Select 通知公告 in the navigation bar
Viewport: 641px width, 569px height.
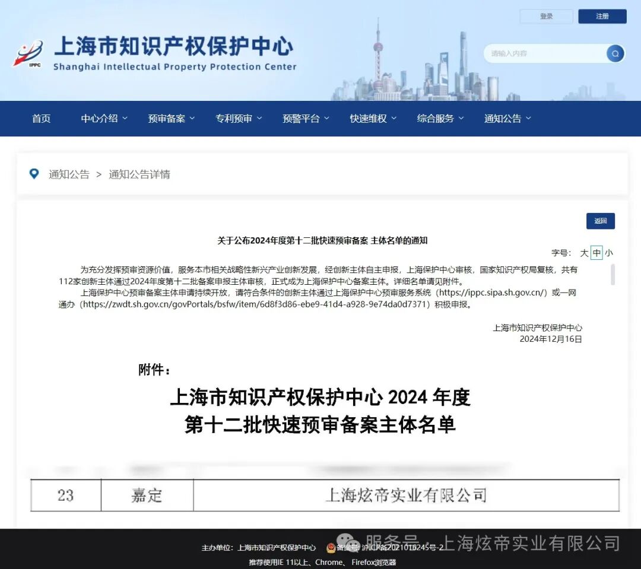(503, 118)
